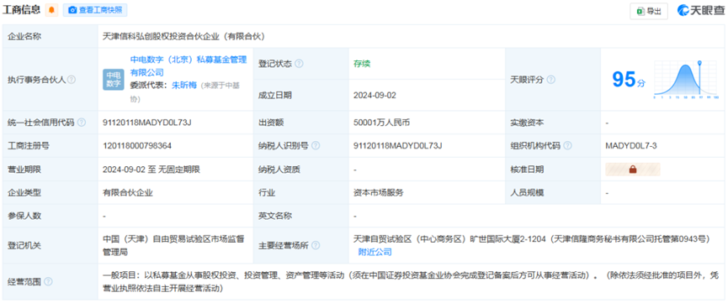
Task: Open 朱昕梅 representative profile link
Action: coord(184,86)
